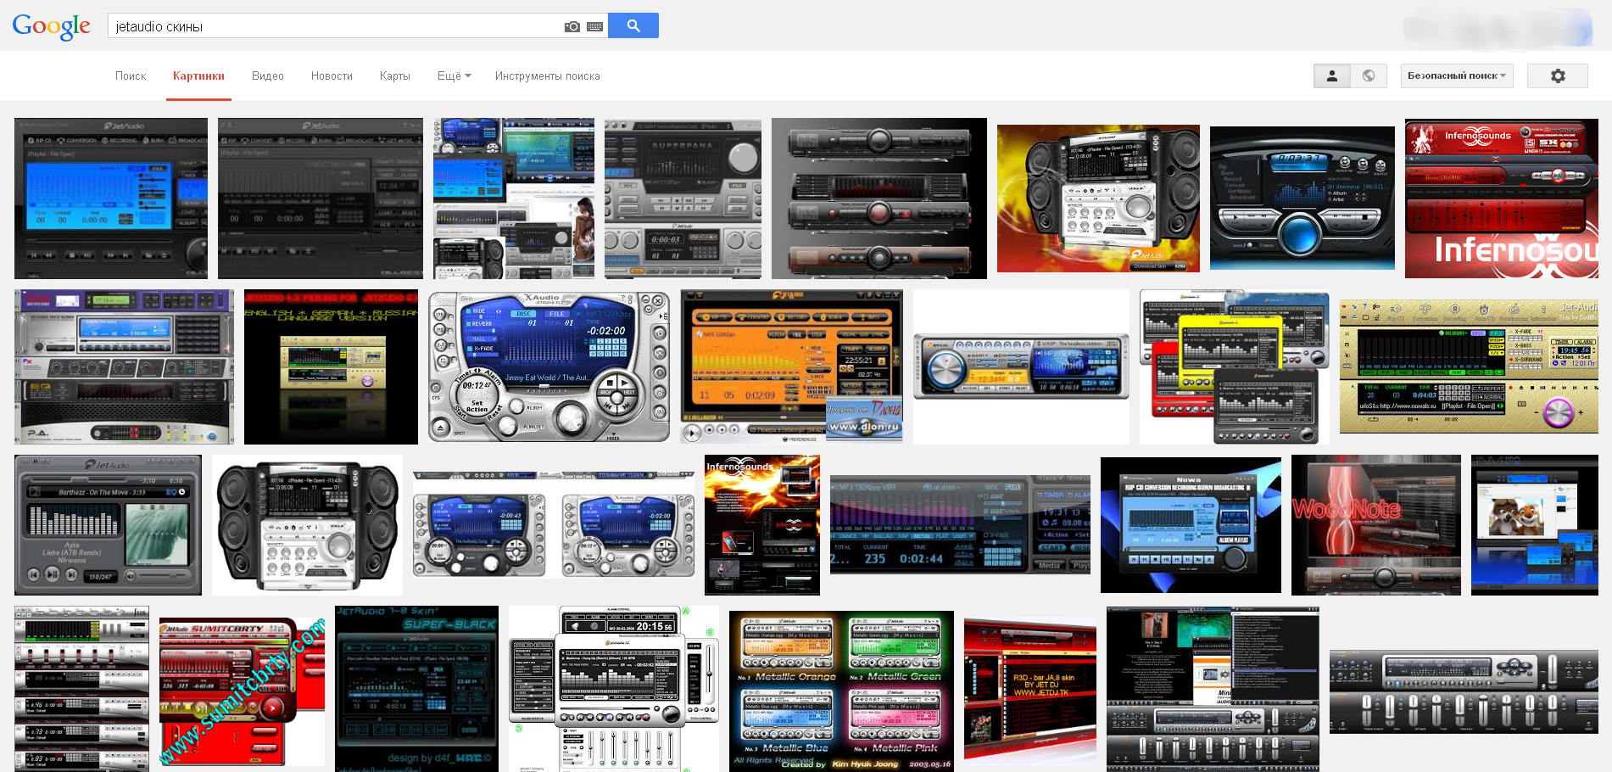
Task: Open the blue-display JetAudio skin thumbnail
Action: pos(111,199)
